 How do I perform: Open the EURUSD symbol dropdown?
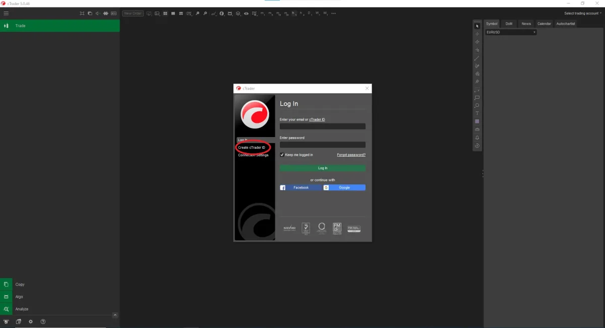click(511, 32)
